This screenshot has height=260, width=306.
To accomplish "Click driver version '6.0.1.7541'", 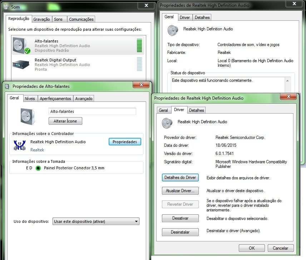I will tap(224, 153).
